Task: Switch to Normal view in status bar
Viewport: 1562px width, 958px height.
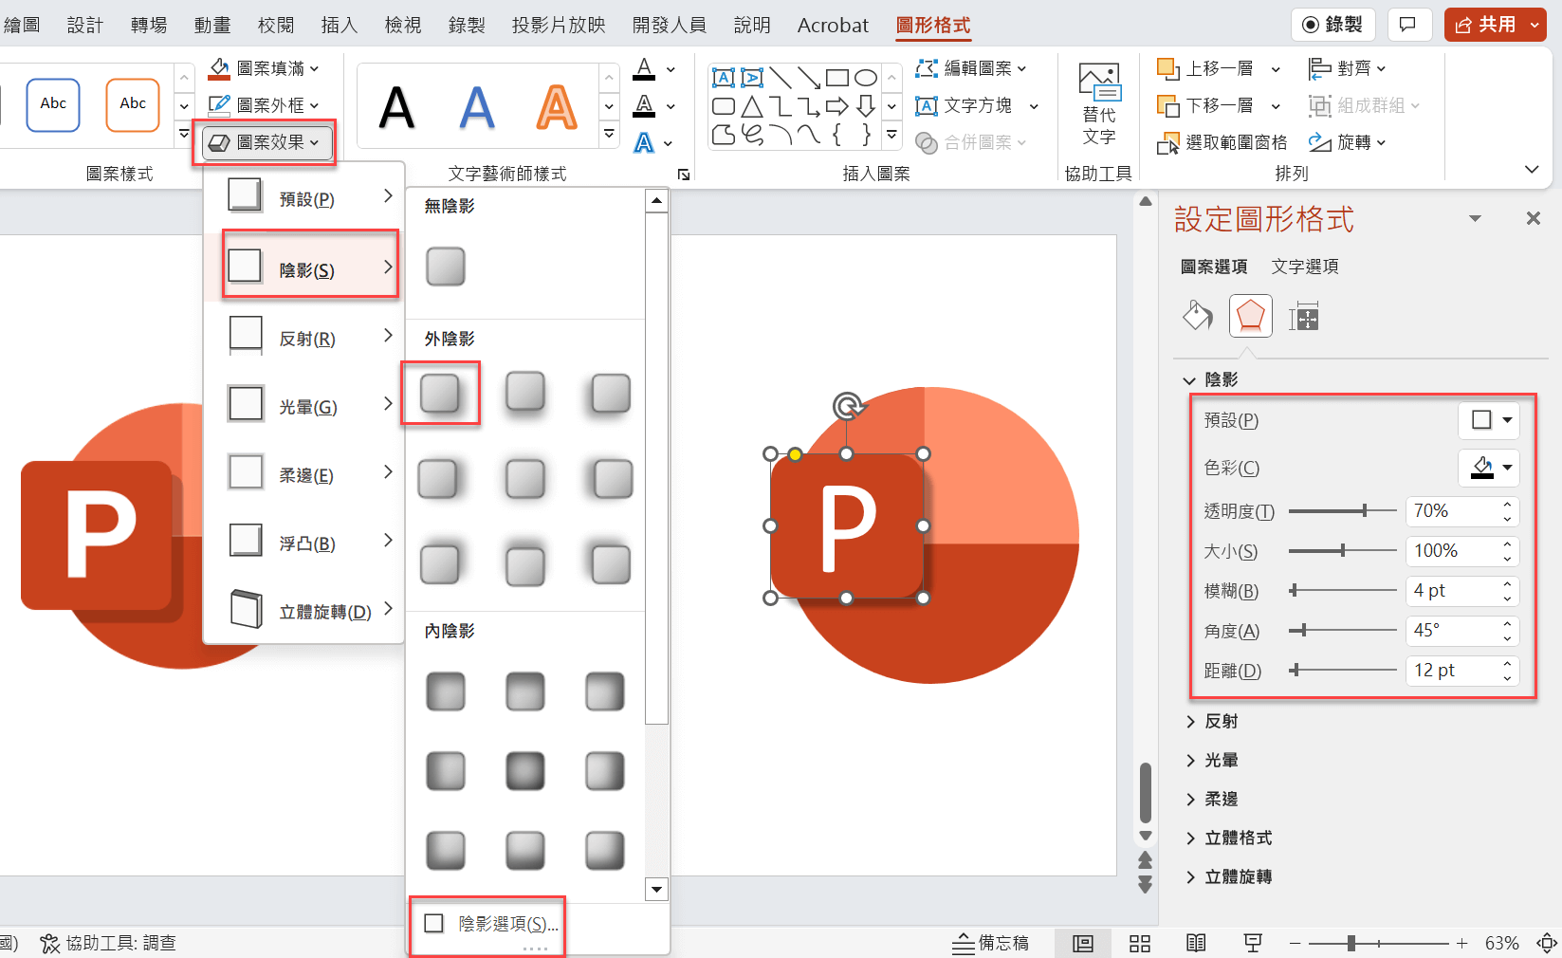Action: (x=1083, y=943)
